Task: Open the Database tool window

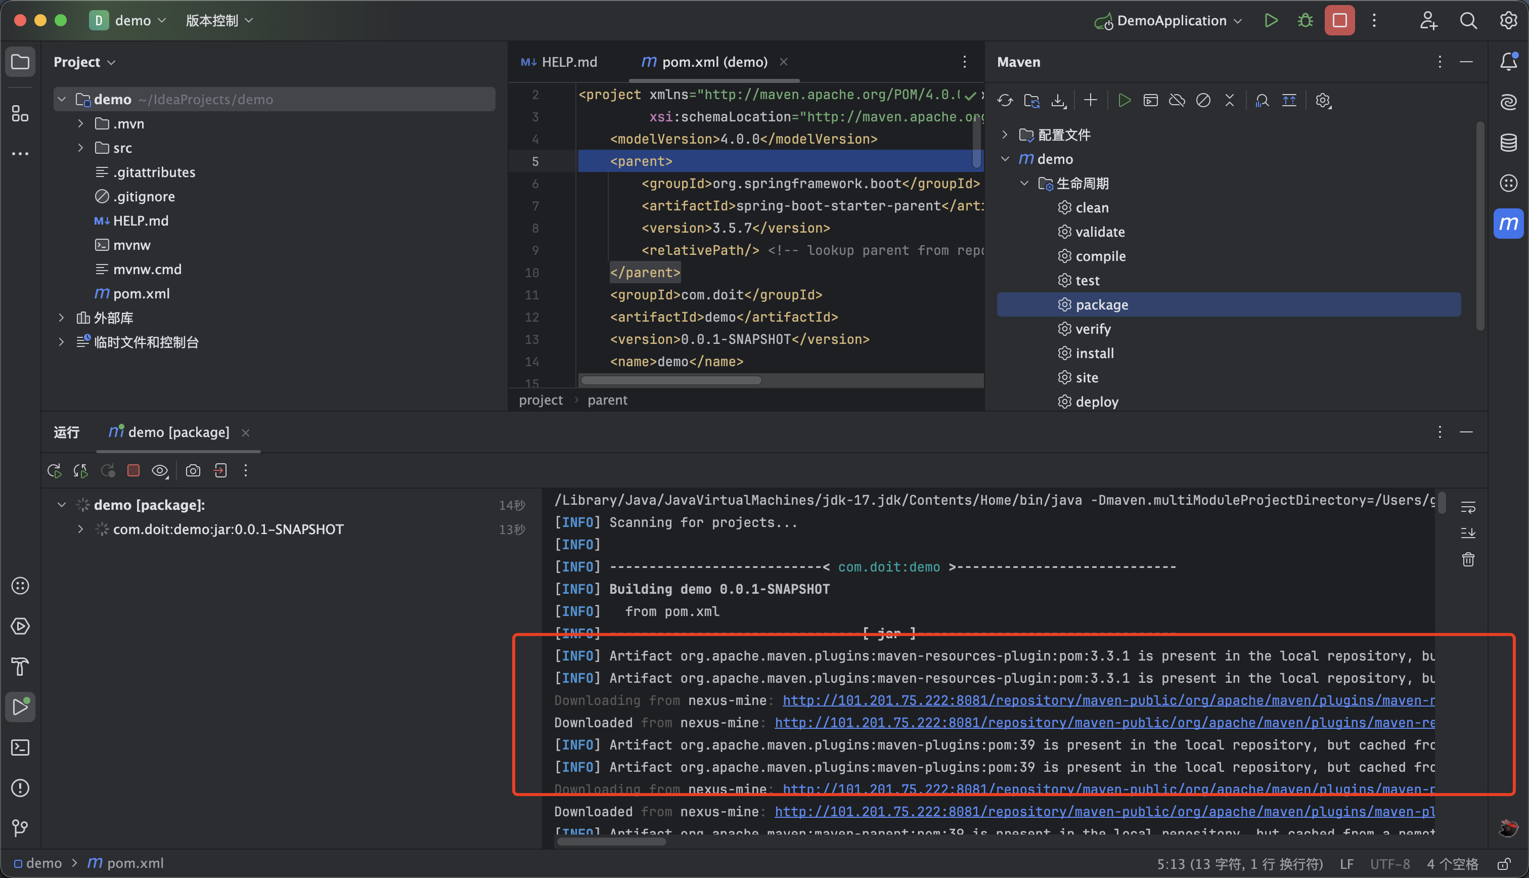Action: tap(1508, 143)
